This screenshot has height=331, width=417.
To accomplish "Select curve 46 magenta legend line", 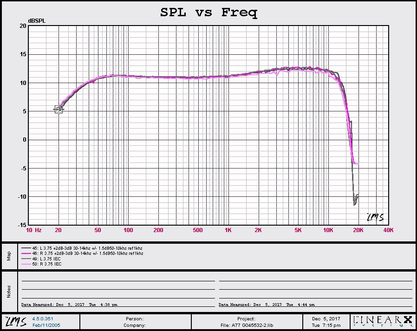I will coord(26,253).
